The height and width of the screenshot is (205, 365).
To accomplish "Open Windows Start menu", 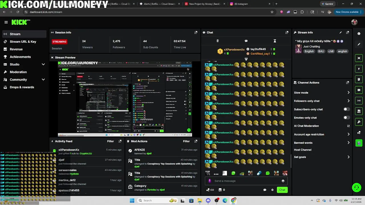I will [x=132, y=200].
